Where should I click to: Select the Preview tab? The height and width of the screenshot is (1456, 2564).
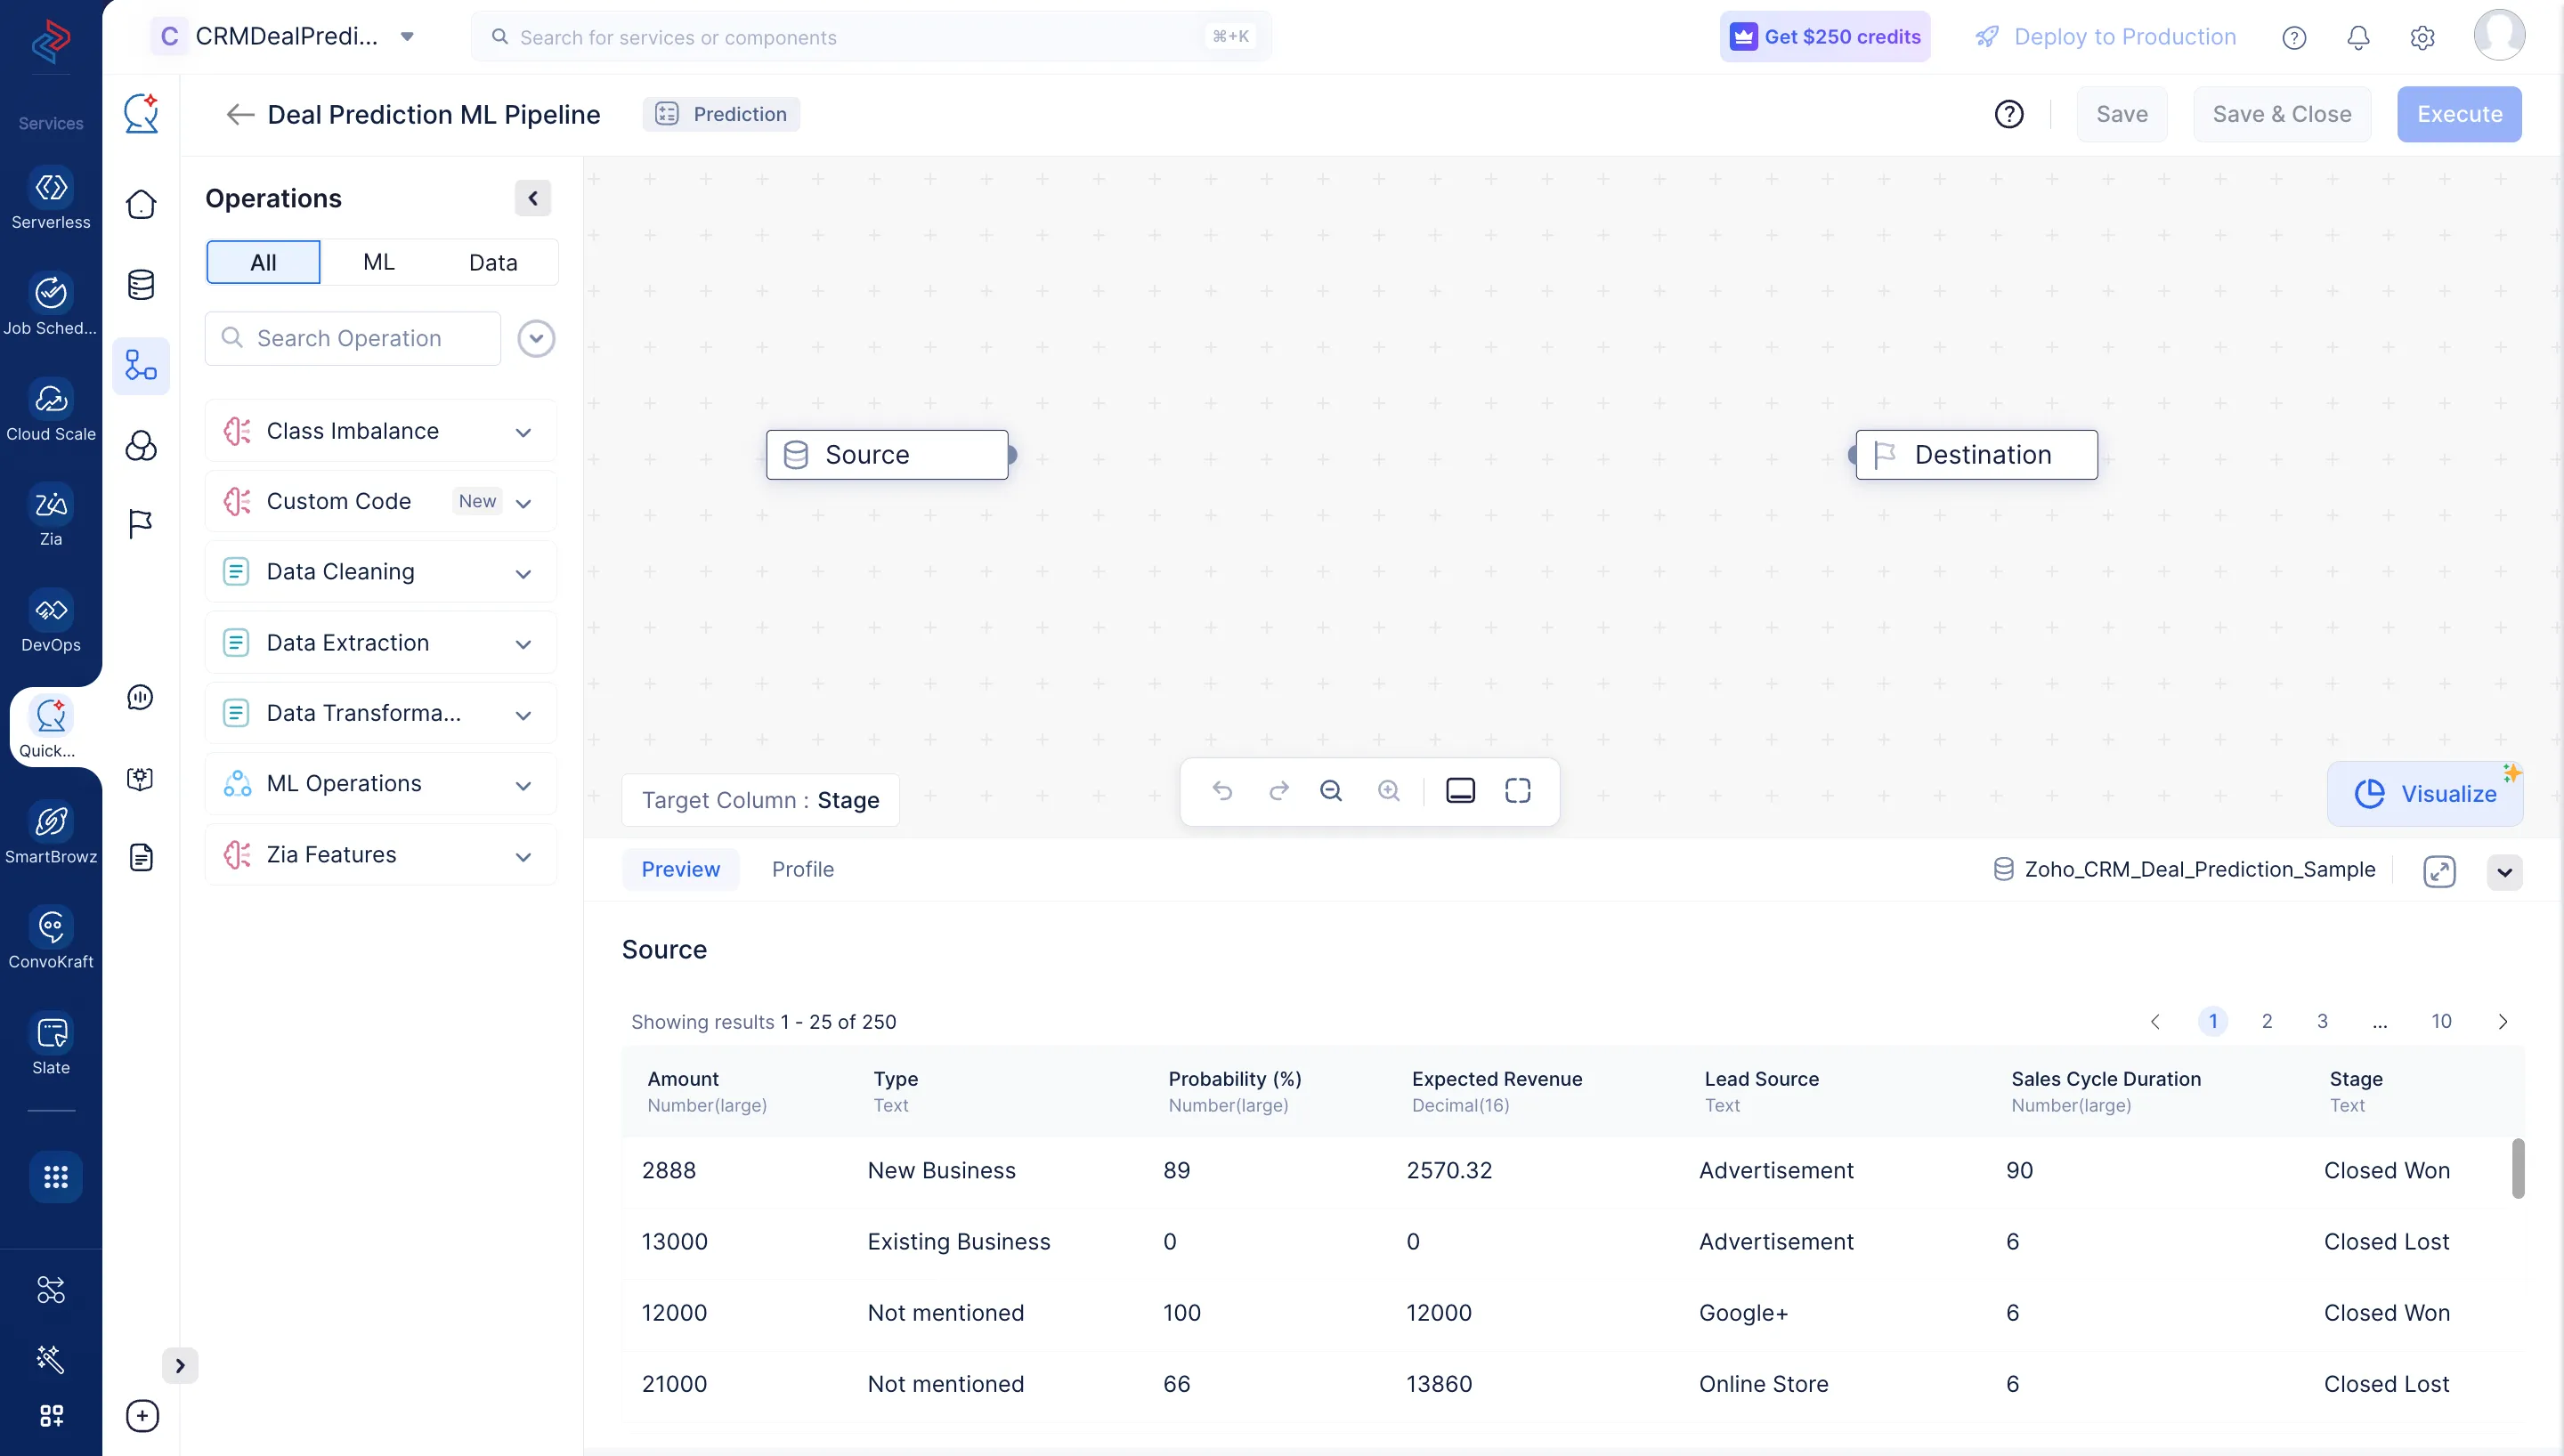(681, 869)
